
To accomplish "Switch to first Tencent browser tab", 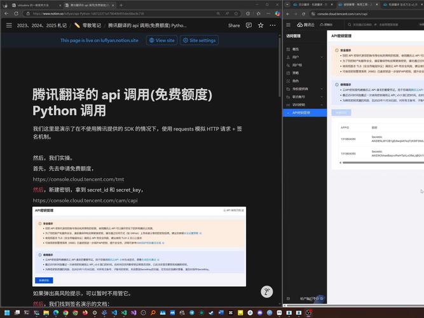I will (313, 4).
